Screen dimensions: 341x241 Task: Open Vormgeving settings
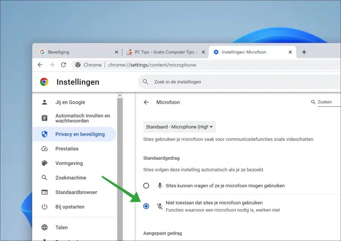[74, 163]
